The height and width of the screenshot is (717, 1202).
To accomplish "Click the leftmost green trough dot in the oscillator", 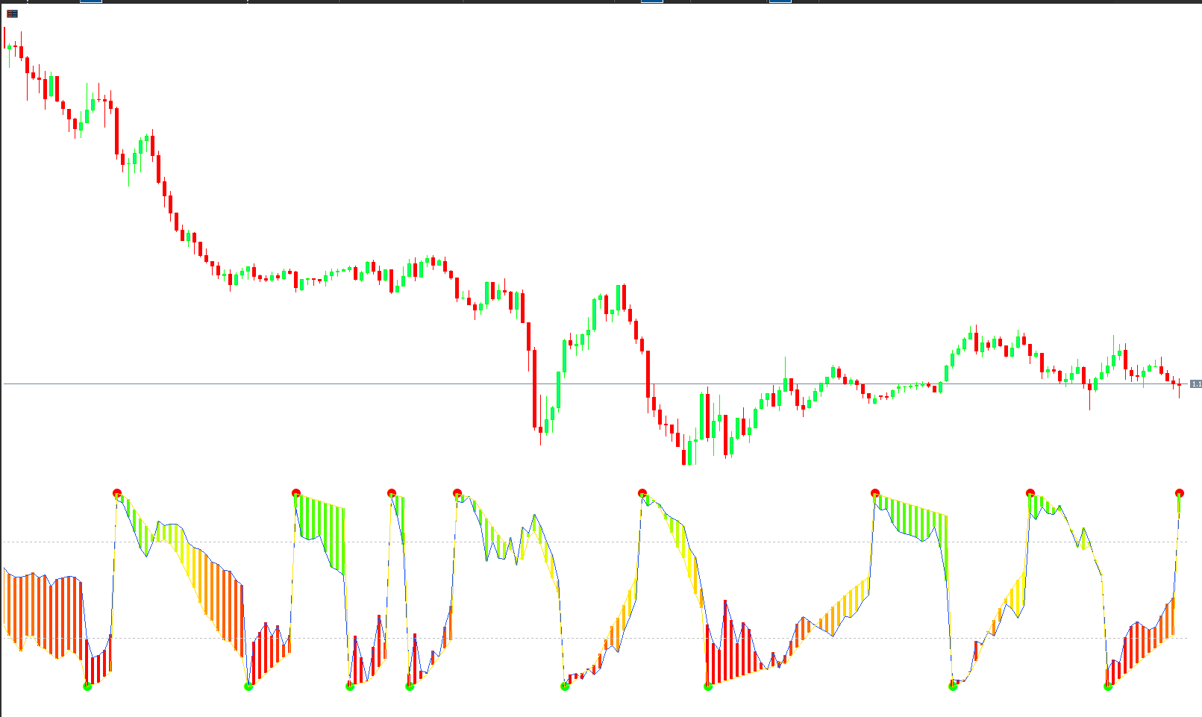I will click(x=87, y=686).
